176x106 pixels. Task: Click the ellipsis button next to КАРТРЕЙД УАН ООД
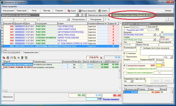click(x=158, y=40)
